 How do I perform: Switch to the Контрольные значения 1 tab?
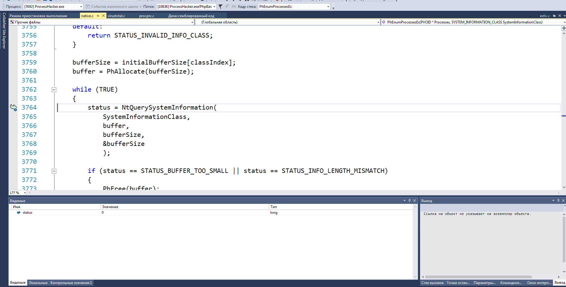71,283
